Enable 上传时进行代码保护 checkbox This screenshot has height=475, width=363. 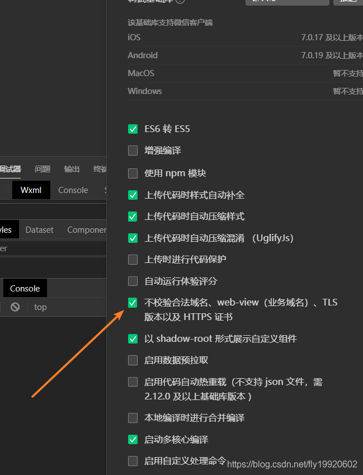coord(133,260)
